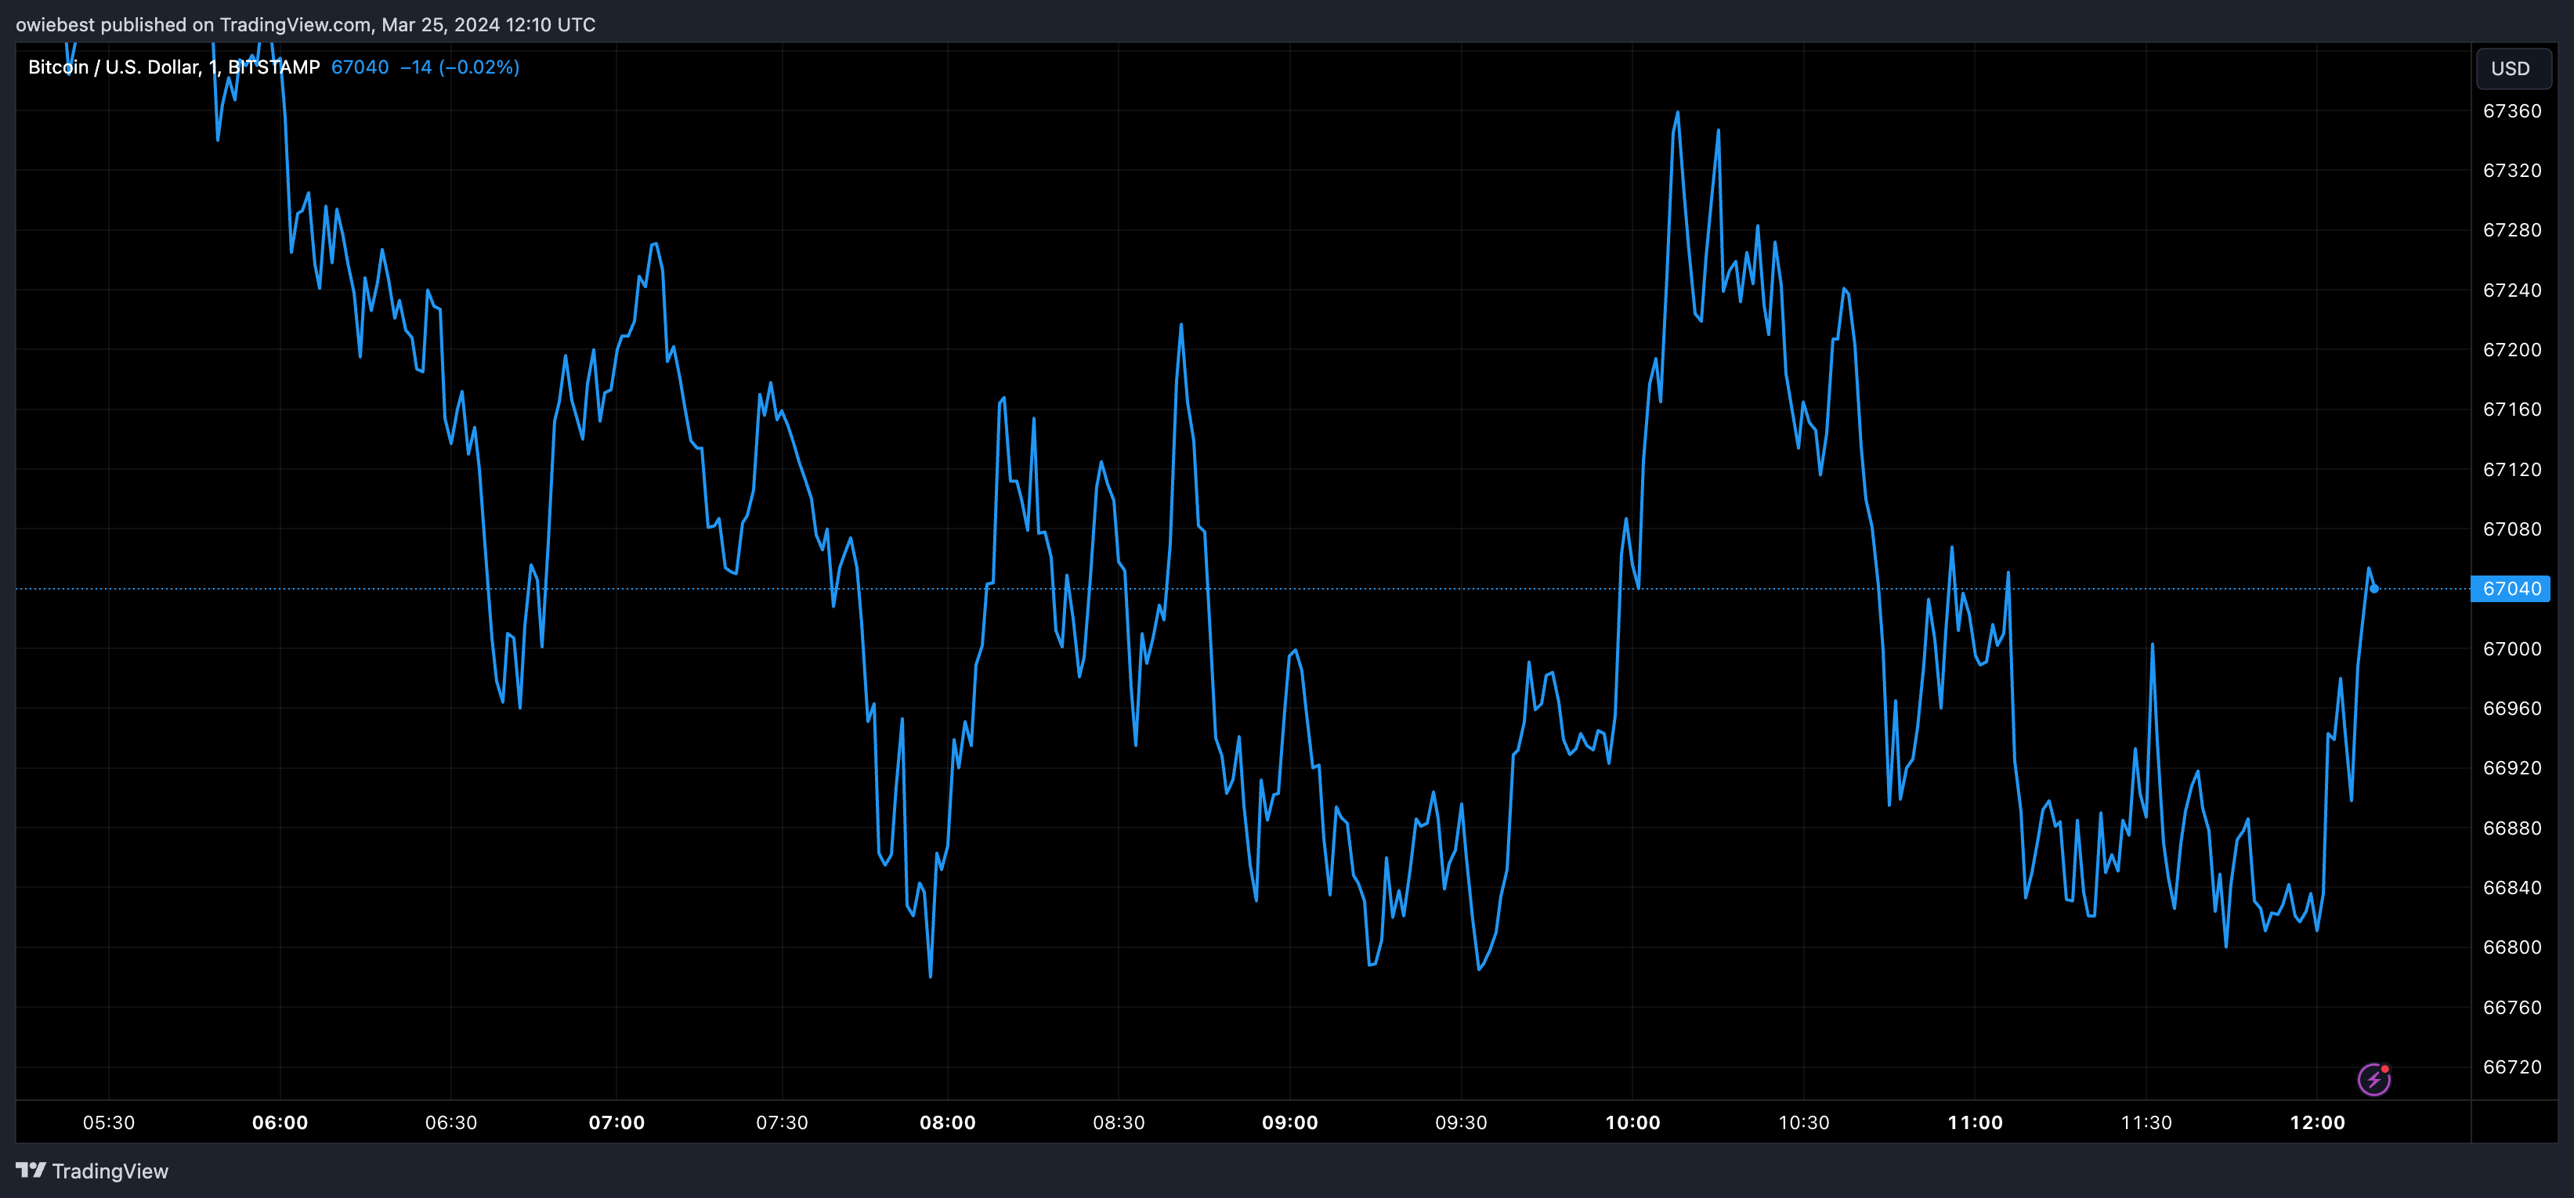The width and height of the screenshot is (2574, 1198).
Task: Click the 07:30 time axis label
Action: click(x=783, y=1122)
